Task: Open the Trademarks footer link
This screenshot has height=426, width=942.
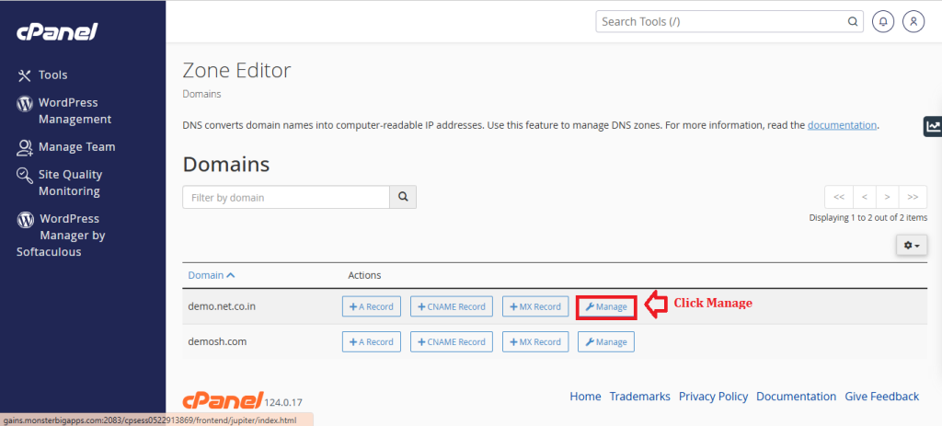Action: (640, 397)
